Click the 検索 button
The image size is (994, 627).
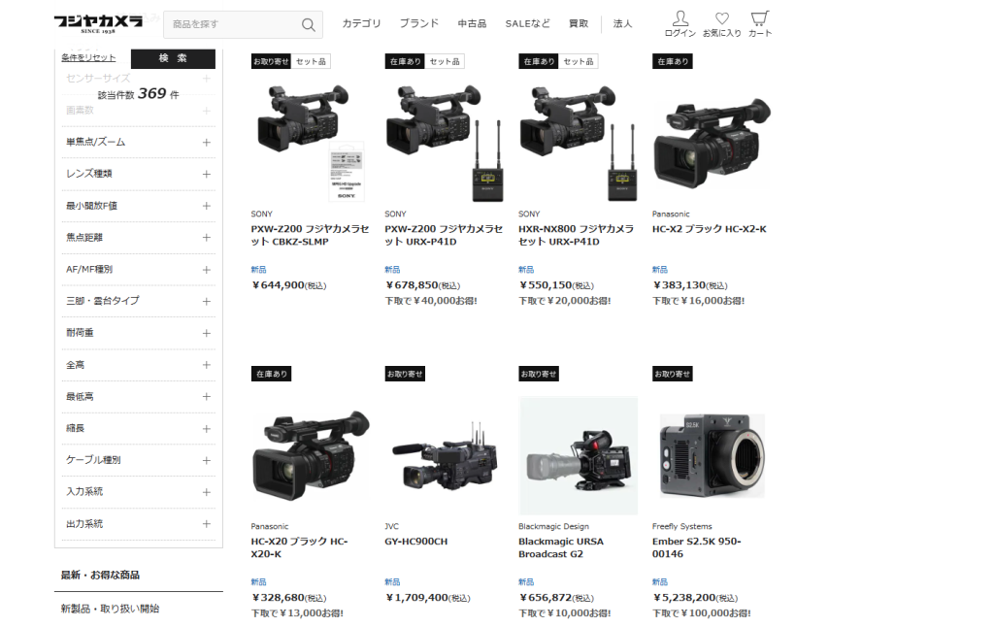(173, 58)
